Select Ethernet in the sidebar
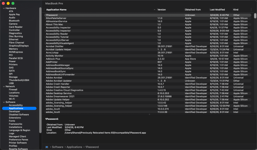 14,39
